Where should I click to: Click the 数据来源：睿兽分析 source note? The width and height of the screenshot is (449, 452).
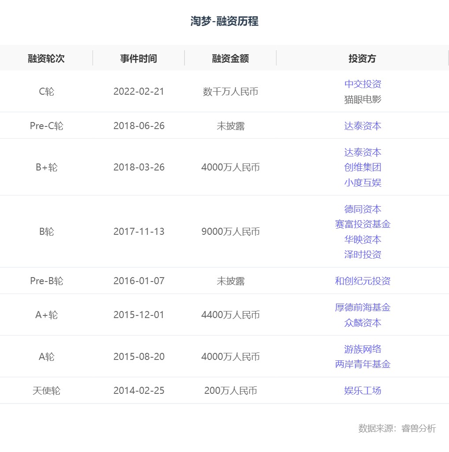click(x=397, y=428)
